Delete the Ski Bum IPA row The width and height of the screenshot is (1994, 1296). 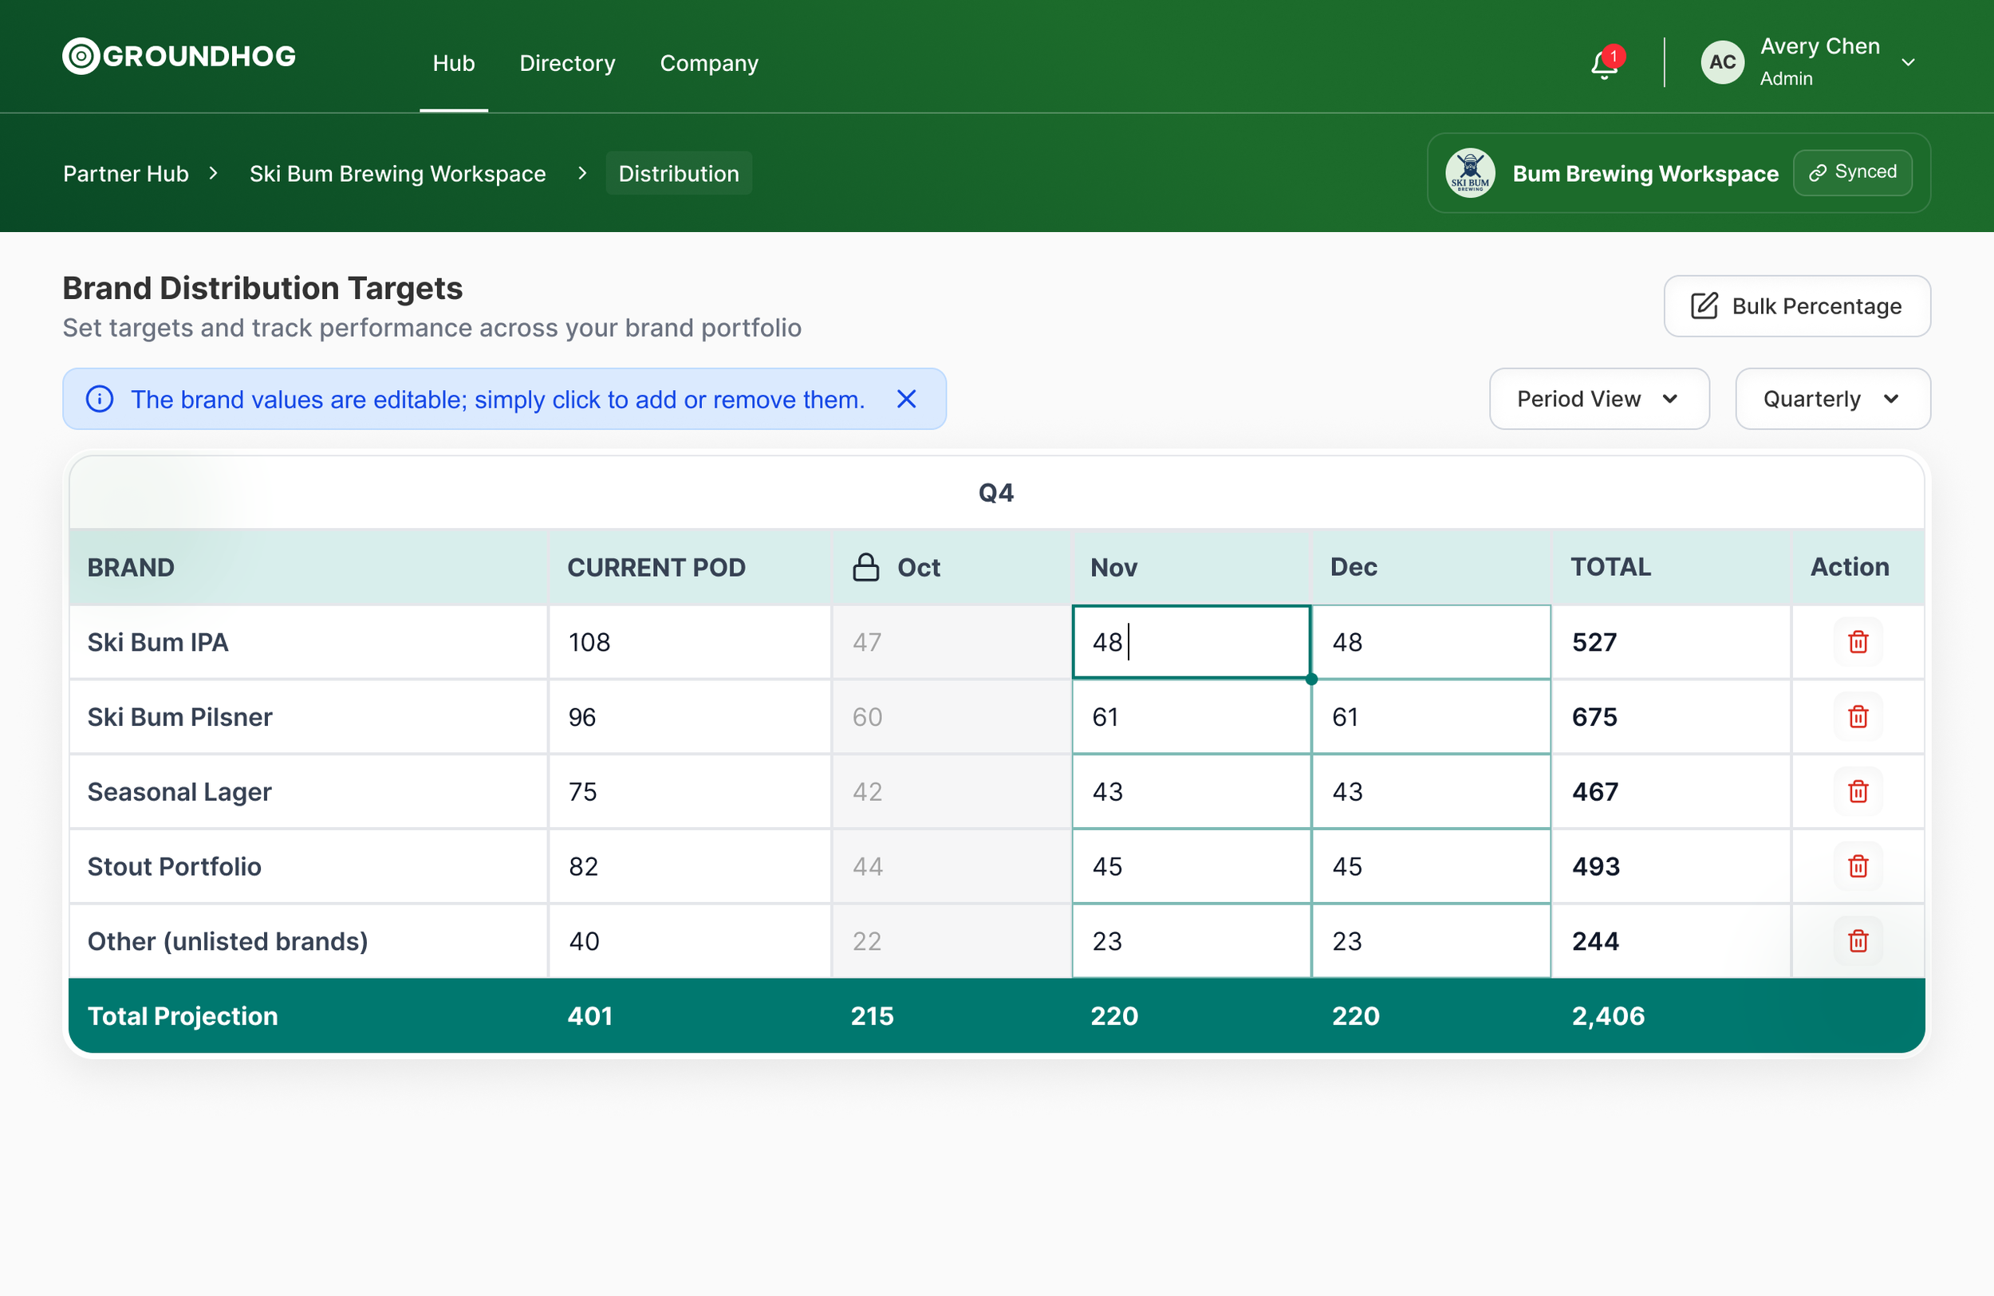[1858, 642]
